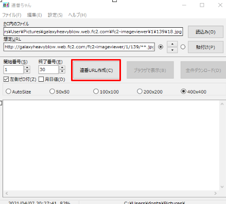Click the 連番ちゃん app icon in title bar
Screen dimensions: 226x204
(6, 5)
